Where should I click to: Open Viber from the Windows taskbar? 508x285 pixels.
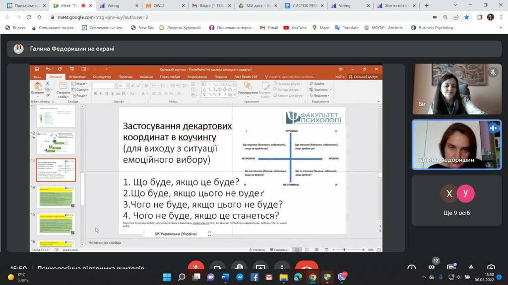[x=341, y=277]
